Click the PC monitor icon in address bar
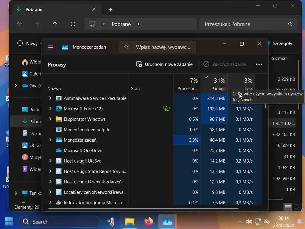305x229 pixels. pyautogui.click(x=92, y=24)
